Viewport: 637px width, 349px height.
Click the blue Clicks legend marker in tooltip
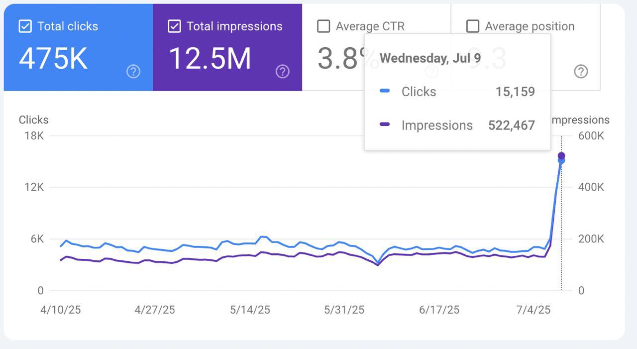(385, 91)
